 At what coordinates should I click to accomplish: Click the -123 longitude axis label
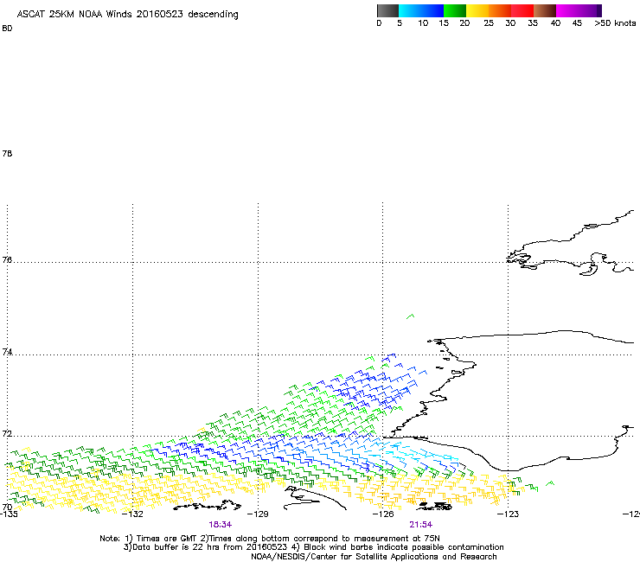(x=509, y=514)
